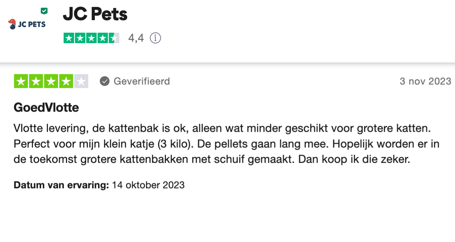Click the experience date 14 oktober 2023

pyautogui.click(x=148, y=185)
